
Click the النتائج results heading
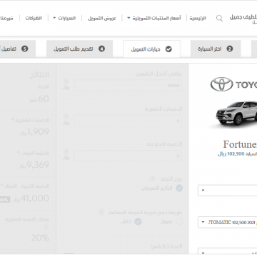[39, 74]
